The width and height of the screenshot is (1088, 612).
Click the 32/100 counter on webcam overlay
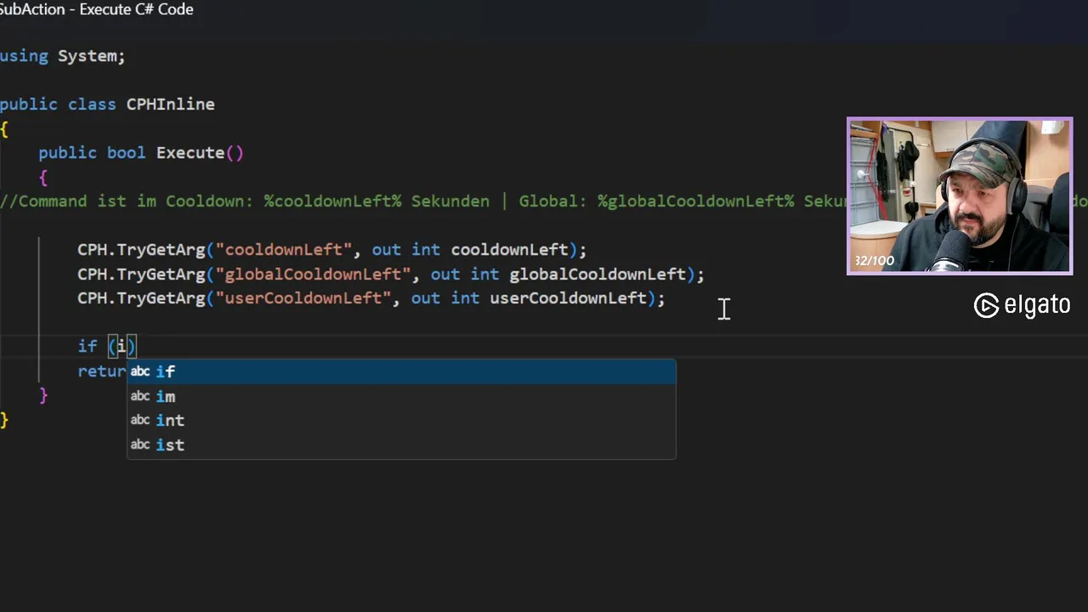(x=875, y=261)
